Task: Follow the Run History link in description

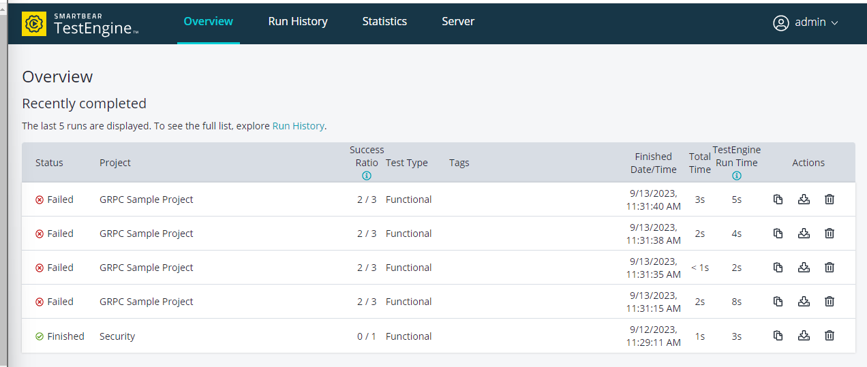Action: point(298,126)
